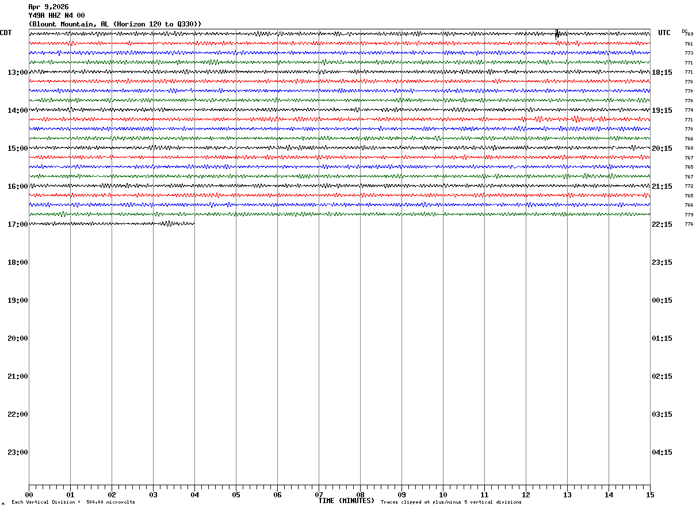Click the DC offset value 769
696x510 pixels.
click(689, 35)
